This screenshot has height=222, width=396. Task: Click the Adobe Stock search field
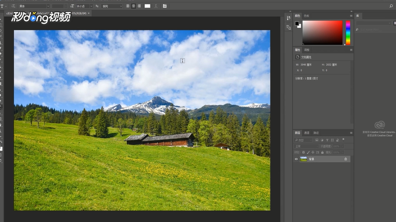tap(375, 30)
